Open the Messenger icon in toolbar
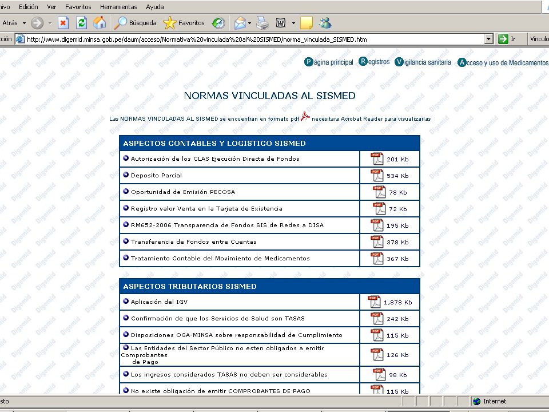This screenshot has height=412, width=549. 325,23
